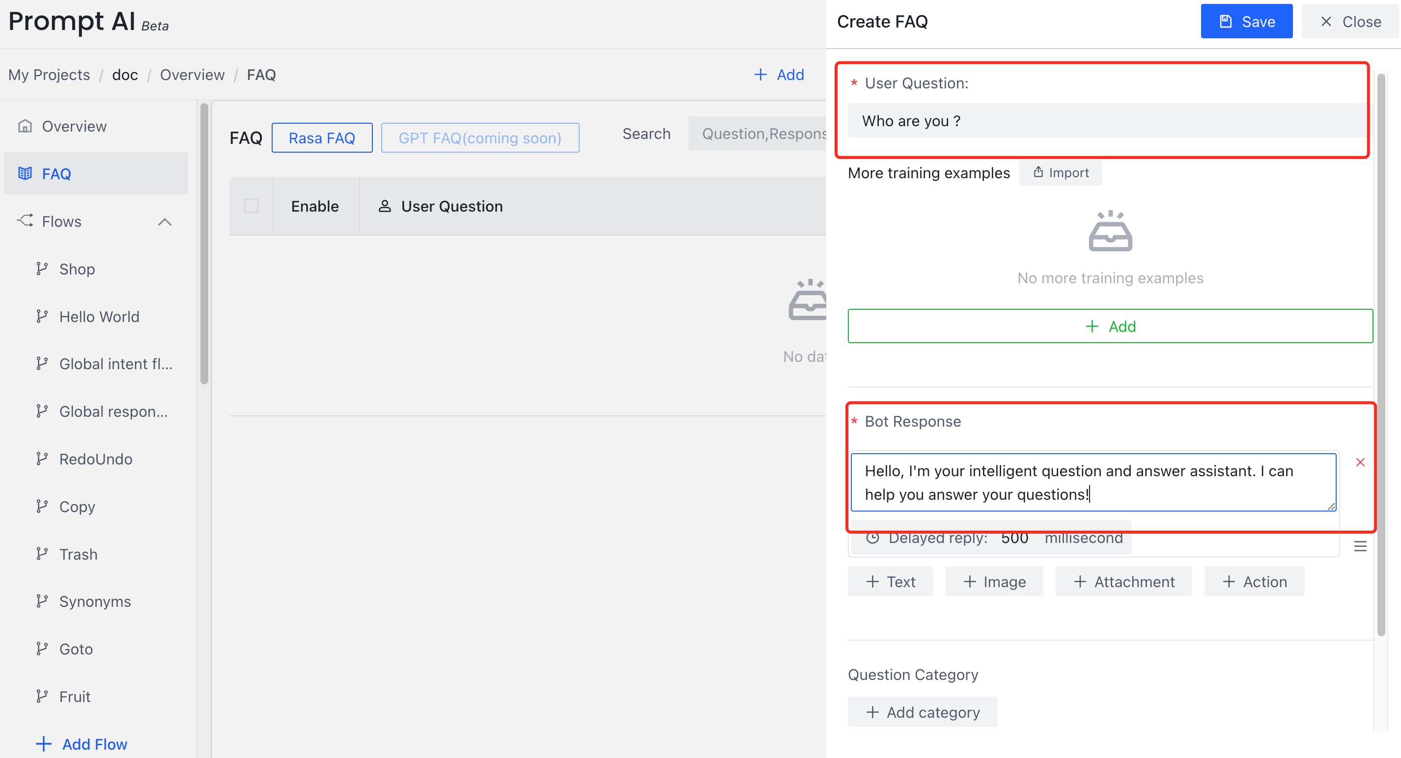Click the branch icon next to Shop
Viewport: 1401px width, 758px height.
42,269
